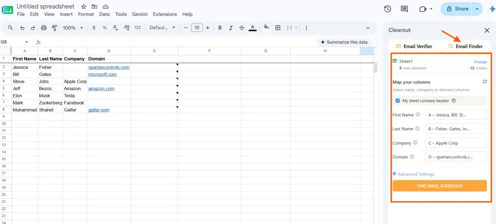Open Domain column mapping dropdown

[456, 157]
